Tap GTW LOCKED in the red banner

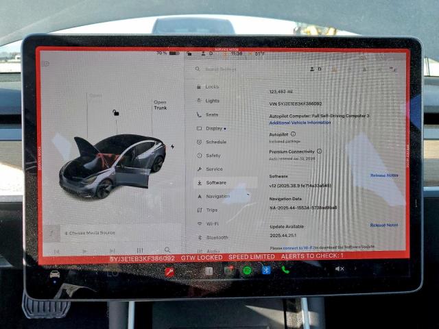202,258
